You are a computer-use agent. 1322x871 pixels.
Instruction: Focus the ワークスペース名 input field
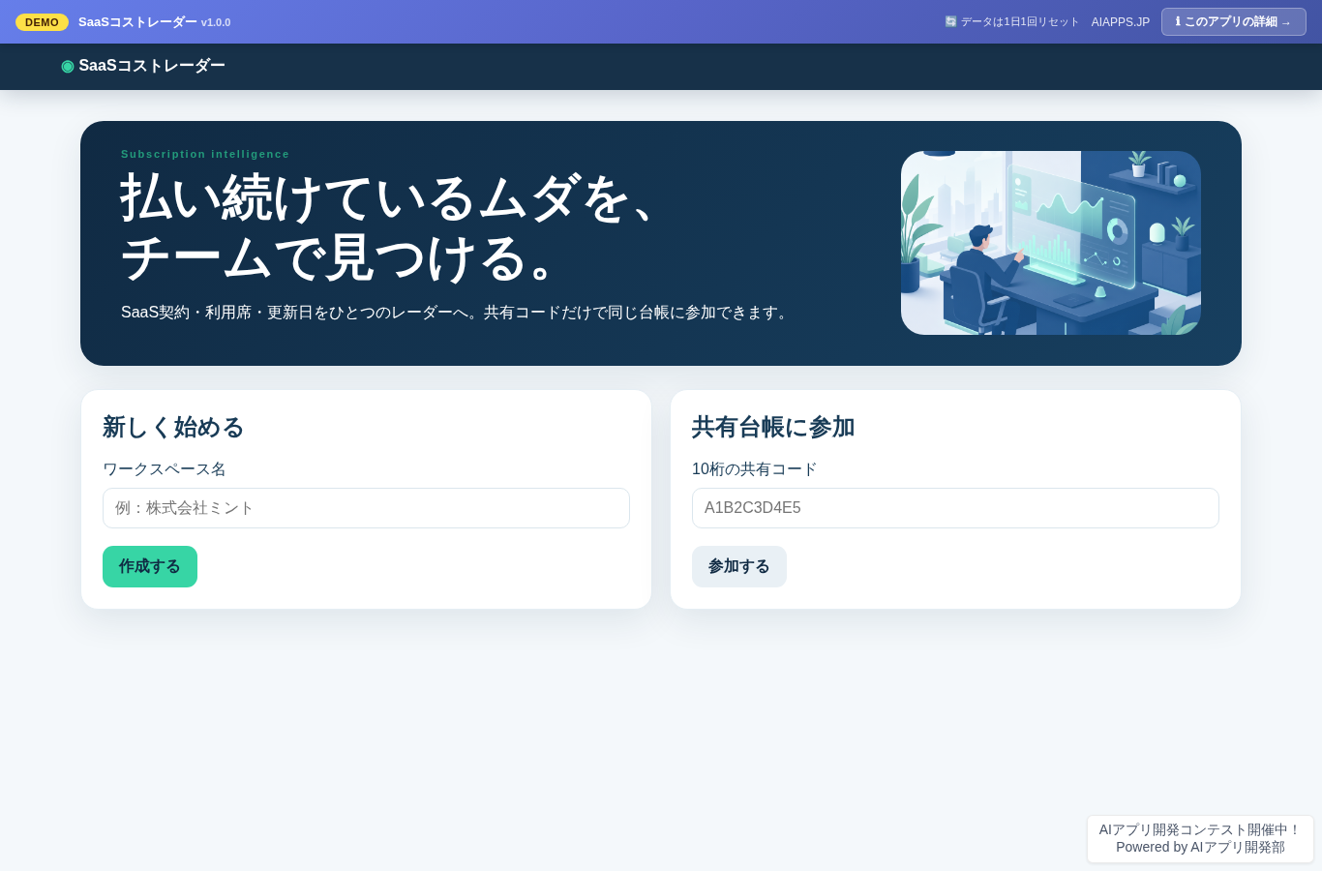pyautogui.click(x=366, y=508)
